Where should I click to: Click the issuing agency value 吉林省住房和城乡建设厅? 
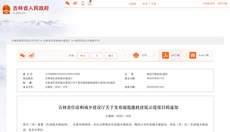click(59, 78)
